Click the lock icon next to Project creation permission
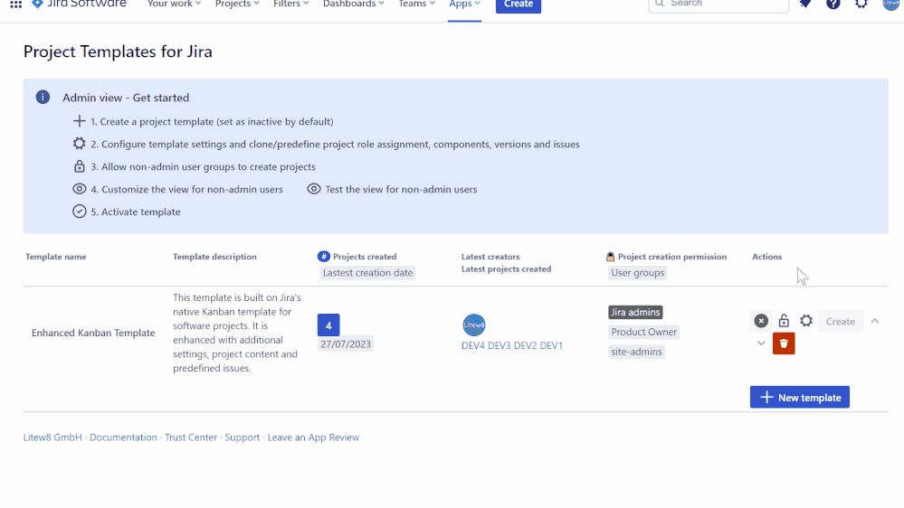The height and width of the screenshot is (508, 904). [x=611, y=257]
